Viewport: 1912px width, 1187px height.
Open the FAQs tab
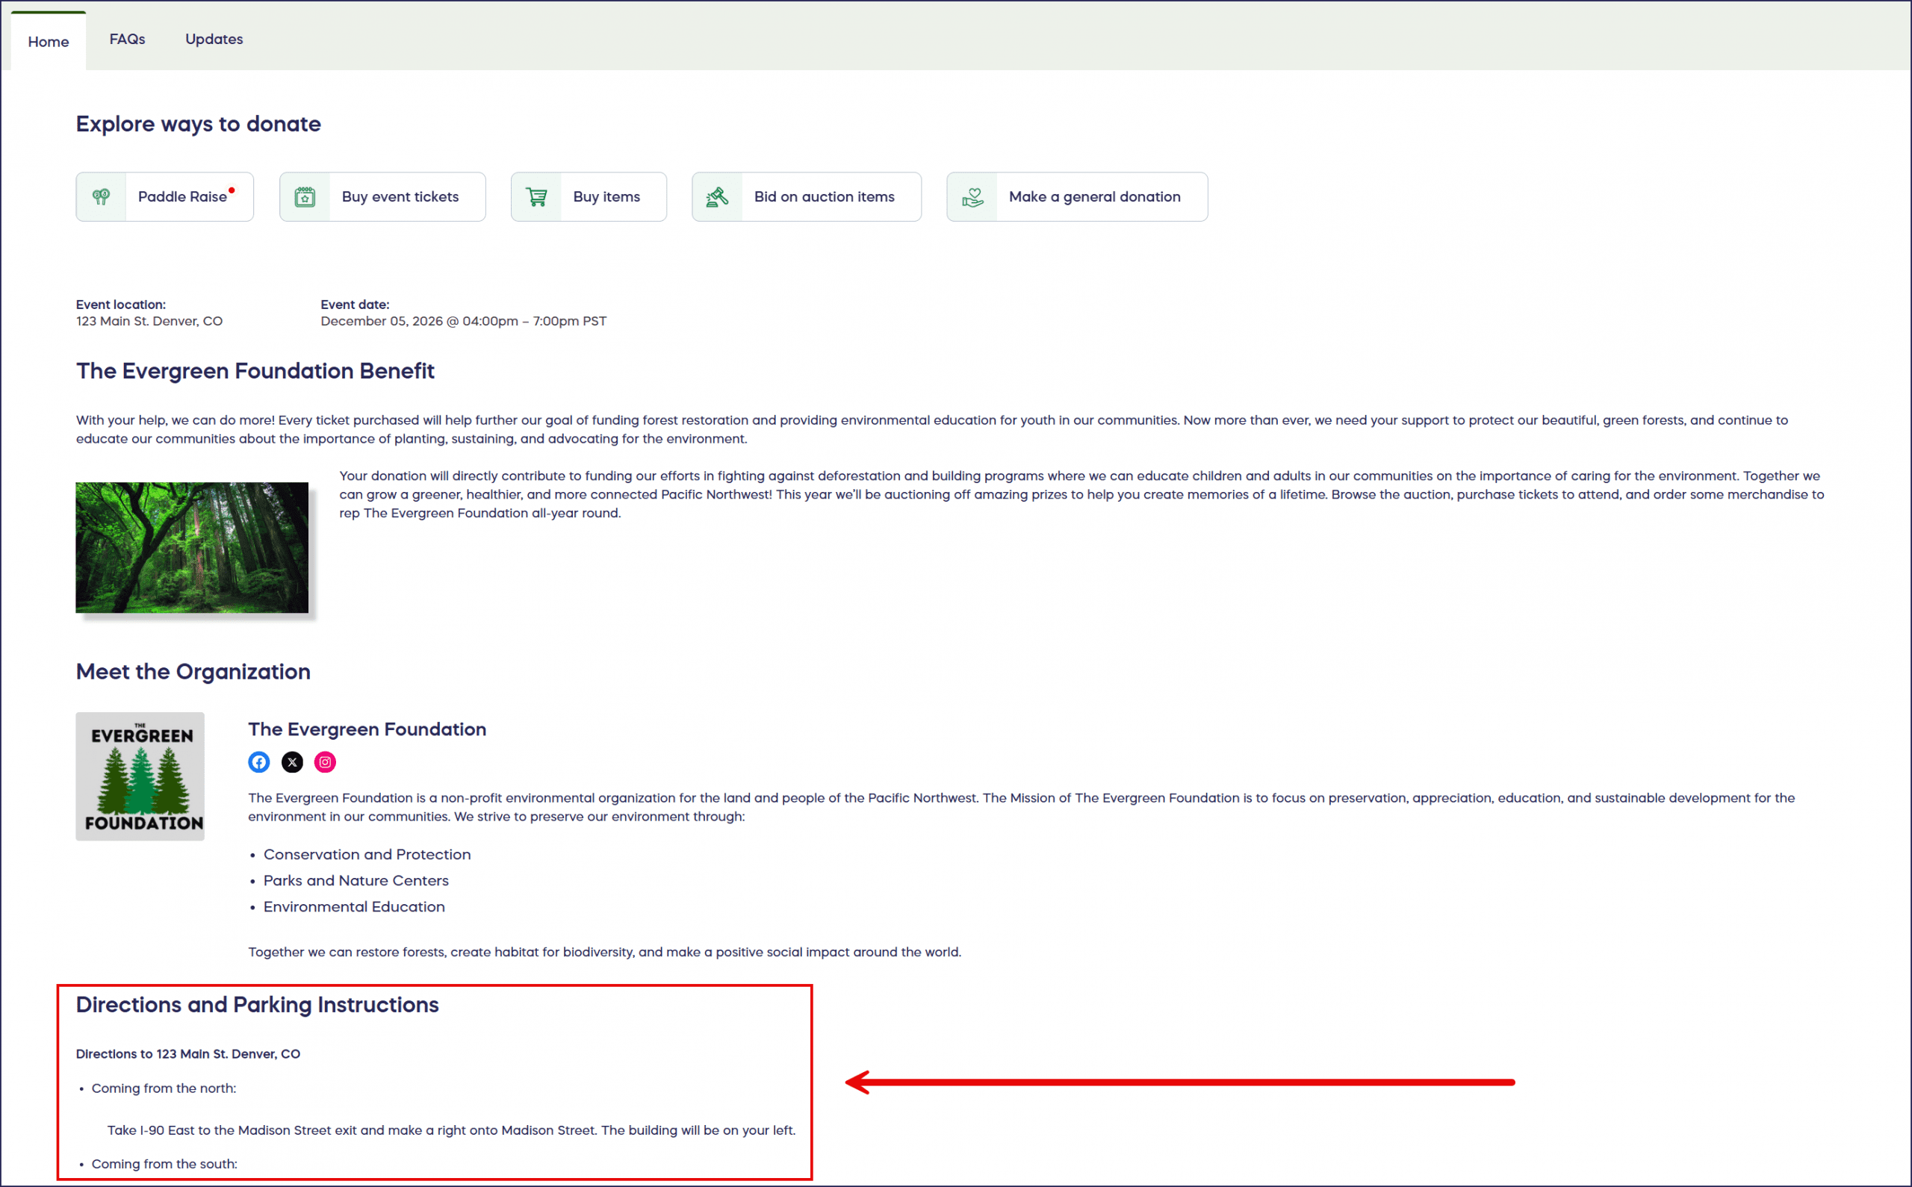(127, 40)
